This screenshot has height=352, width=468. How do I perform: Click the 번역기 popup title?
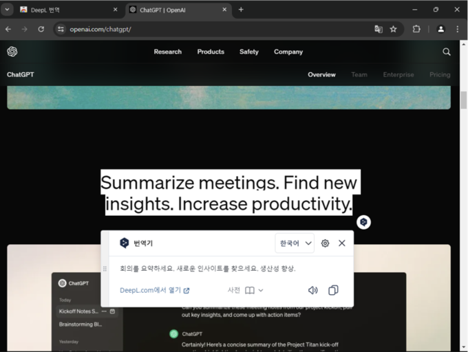tap(143, 243)
